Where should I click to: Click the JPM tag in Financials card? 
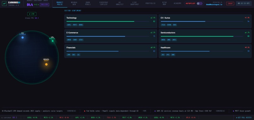tap(69, 55)
